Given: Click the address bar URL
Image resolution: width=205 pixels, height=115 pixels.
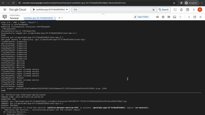Looking at the screenshot, I should point(74,3).
